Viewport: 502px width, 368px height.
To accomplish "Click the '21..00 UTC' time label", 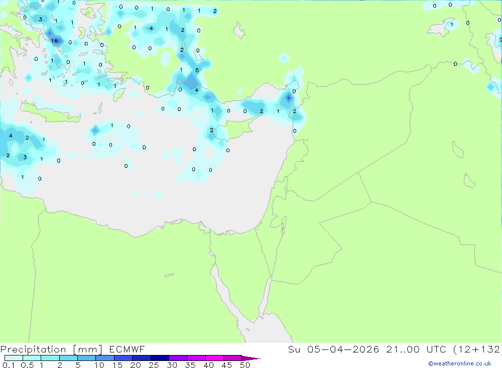I will [x=416, y=349].
